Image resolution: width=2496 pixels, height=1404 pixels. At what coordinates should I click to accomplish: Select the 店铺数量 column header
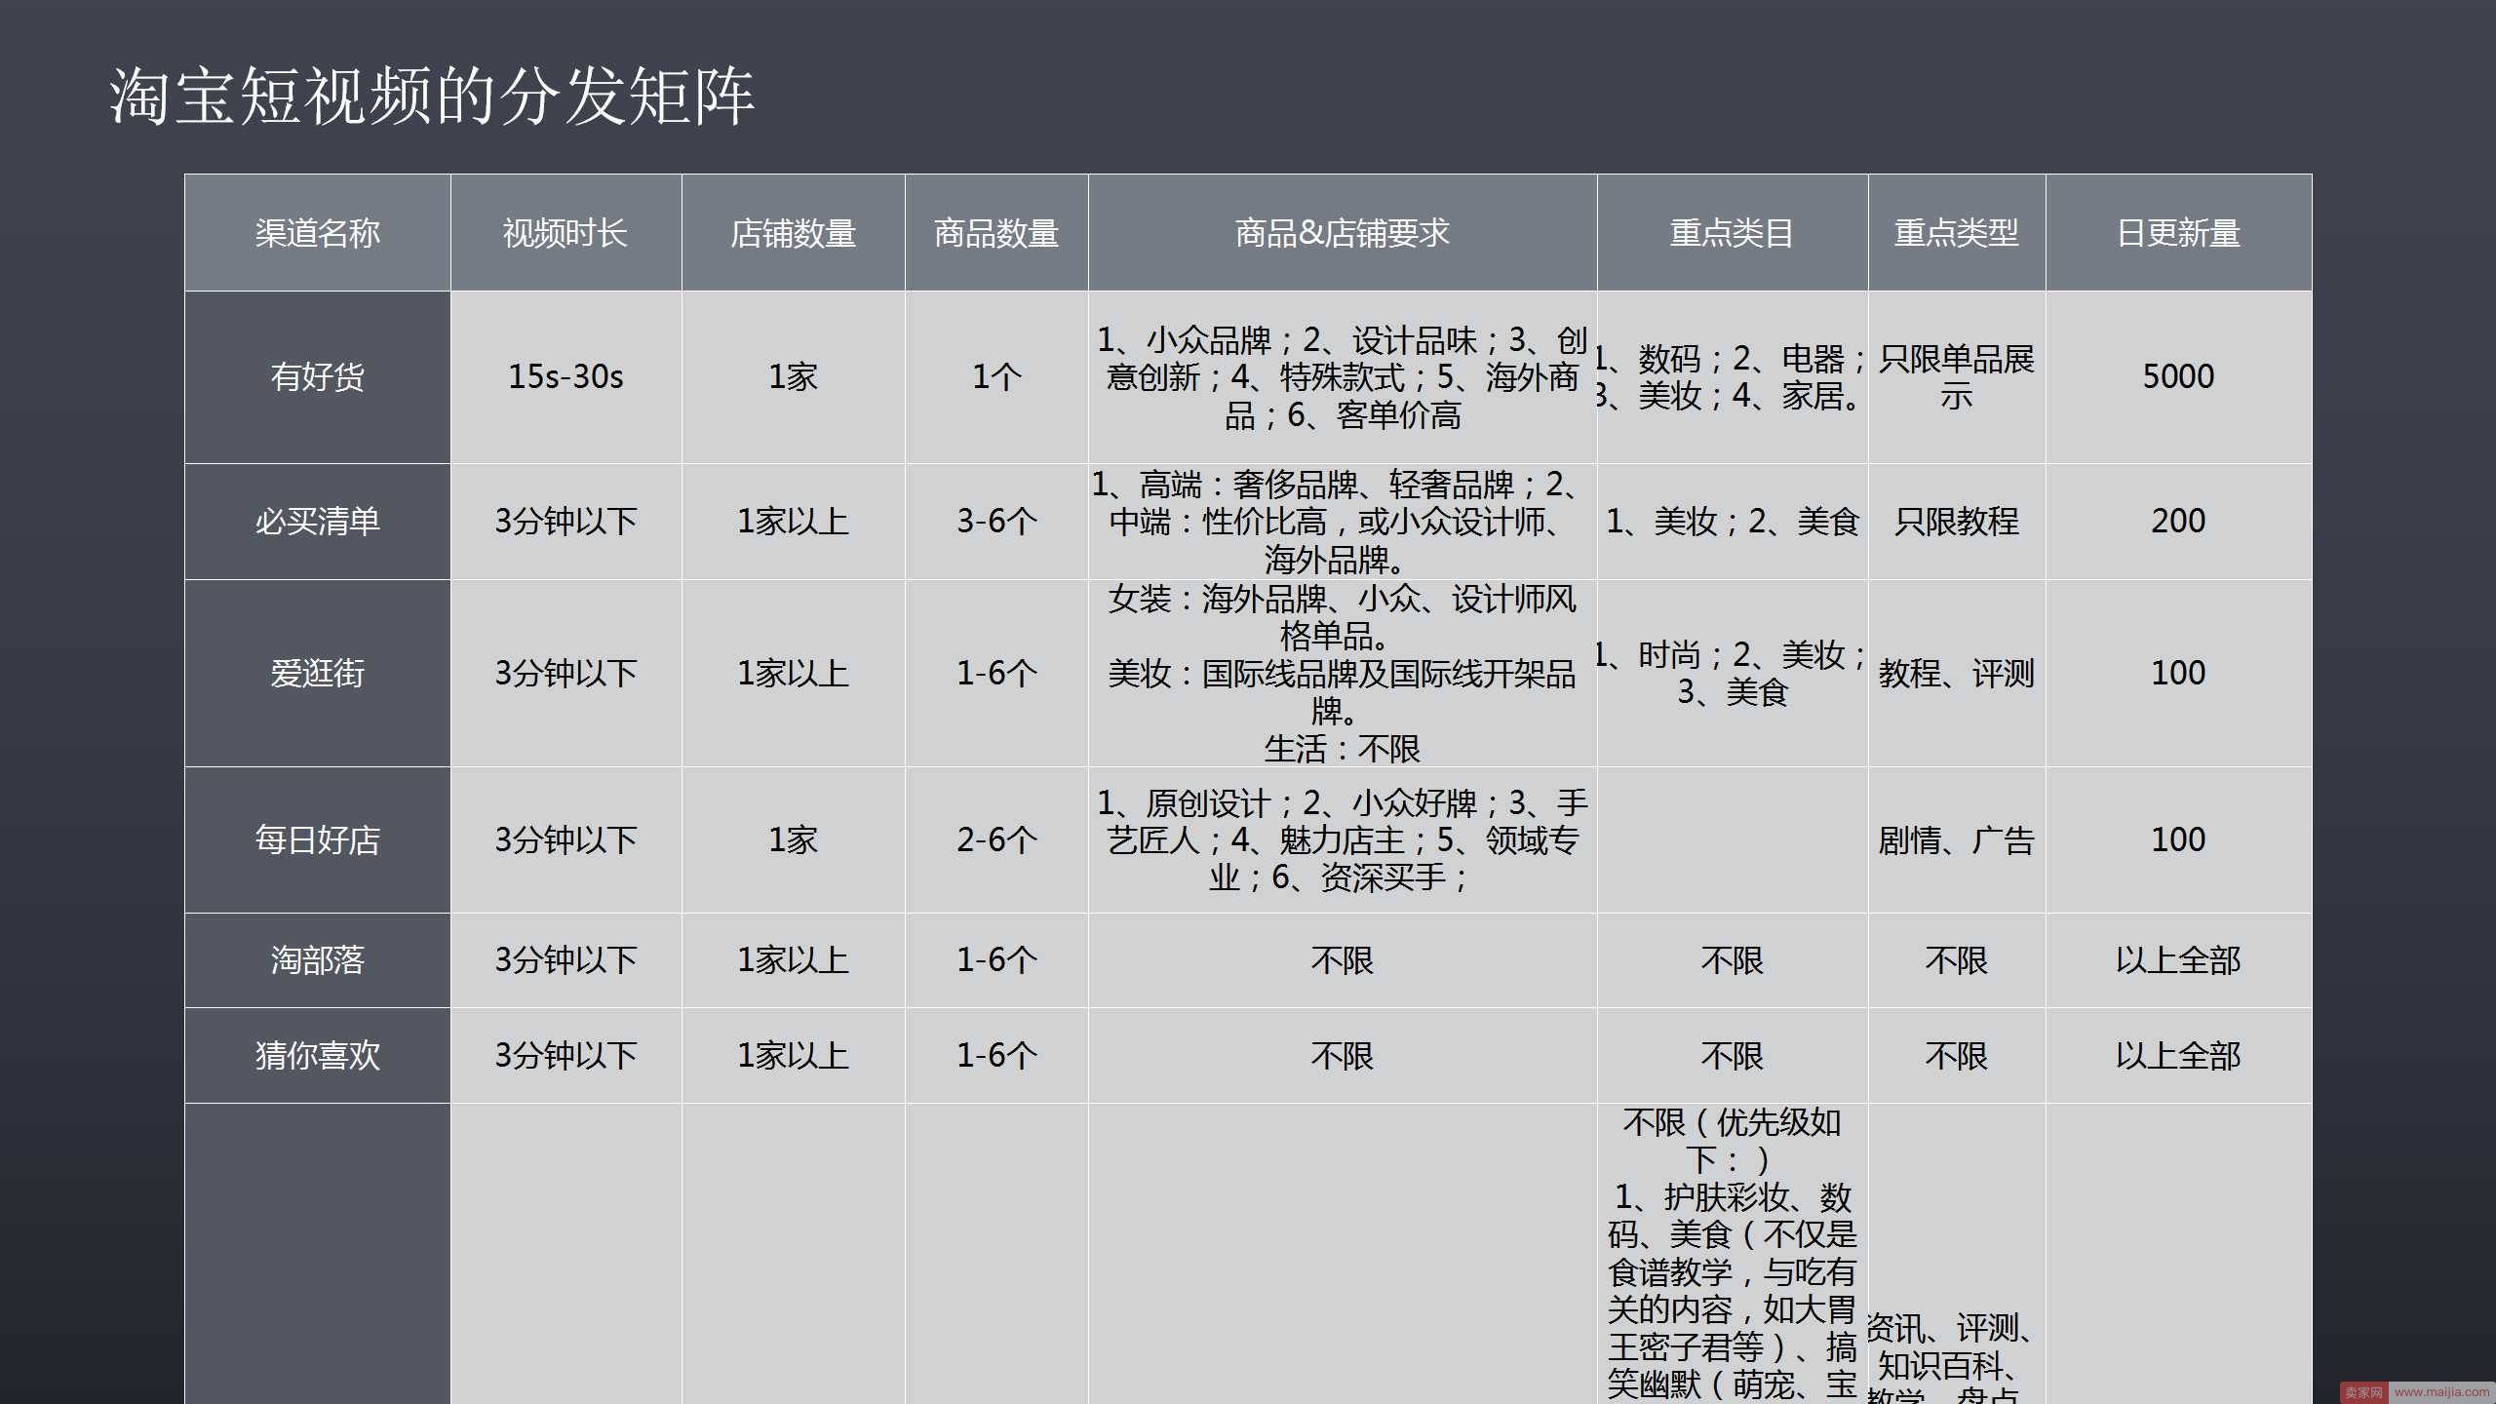coord(793,233)
